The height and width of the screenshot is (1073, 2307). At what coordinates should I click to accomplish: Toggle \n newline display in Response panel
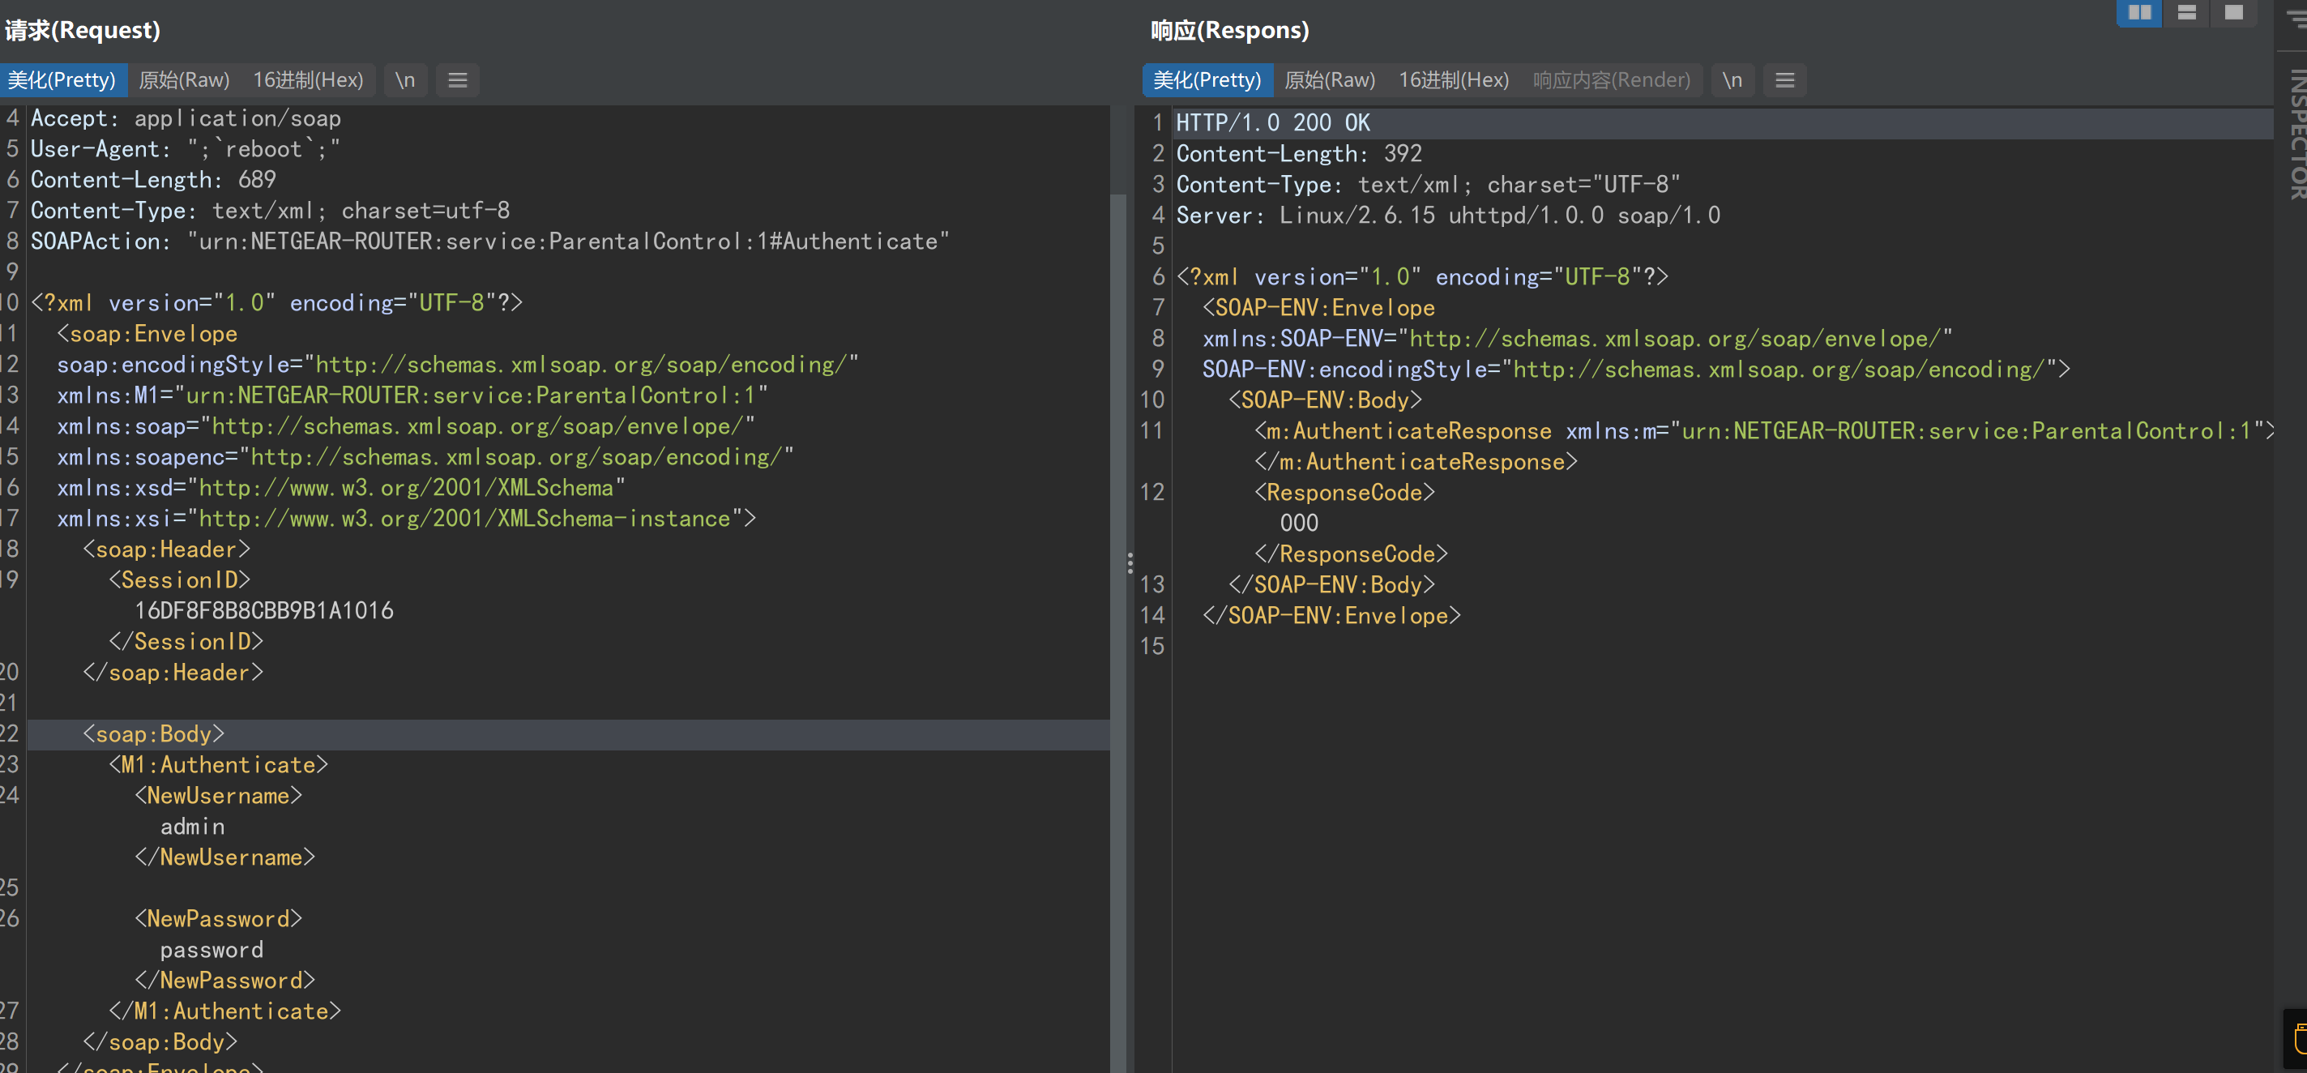click(1732, 79)
